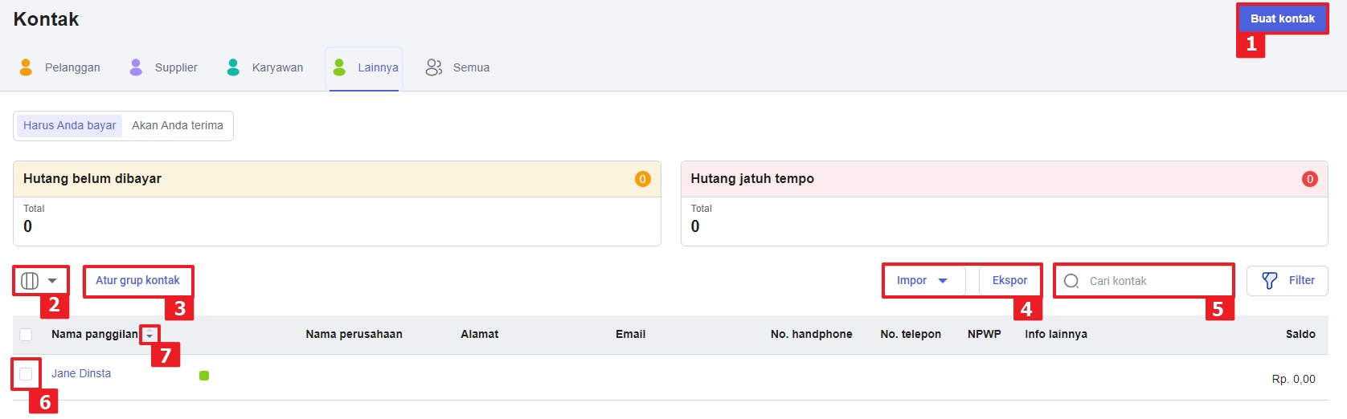This screenshot has height=419, width=1347.
Task: Open the Semua tab
Action: [x=471, y=67]
